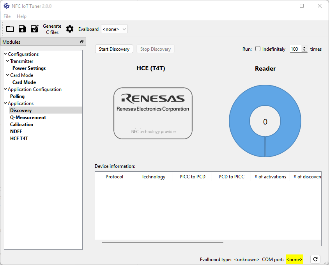Collapse the Transmitter tree node

(x=8, y=61)
